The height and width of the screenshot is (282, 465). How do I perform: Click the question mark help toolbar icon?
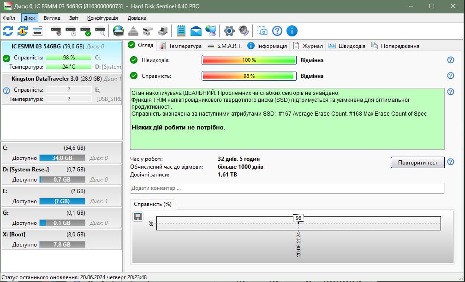(x=277, y=31)
